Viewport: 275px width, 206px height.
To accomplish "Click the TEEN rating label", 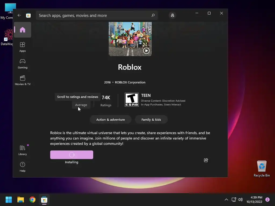I will coord(146,95).
